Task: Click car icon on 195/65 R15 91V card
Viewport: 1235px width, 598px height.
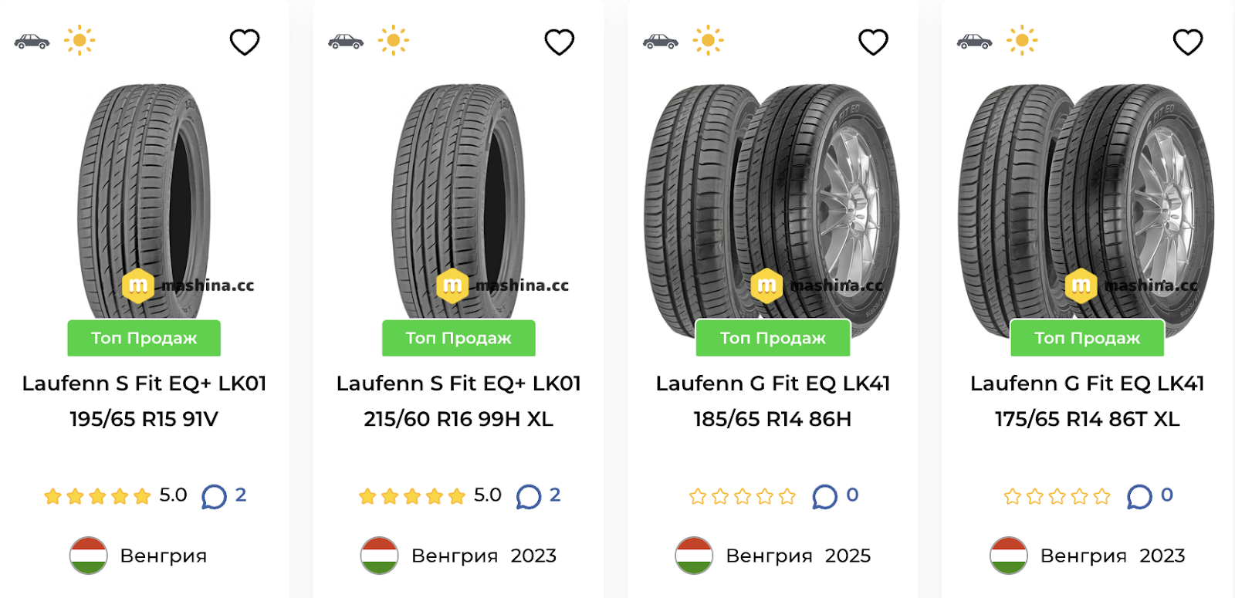Action: click(x=32, y=41)
